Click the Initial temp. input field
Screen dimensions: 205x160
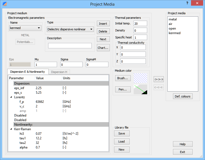(140, 24)
